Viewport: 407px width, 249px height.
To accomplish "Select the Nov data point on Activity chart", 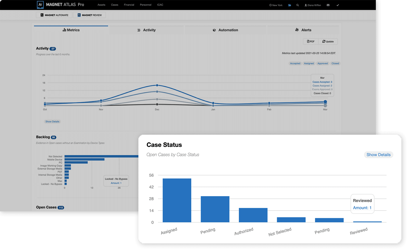I will pyautogui.click(x=101, y=100).
